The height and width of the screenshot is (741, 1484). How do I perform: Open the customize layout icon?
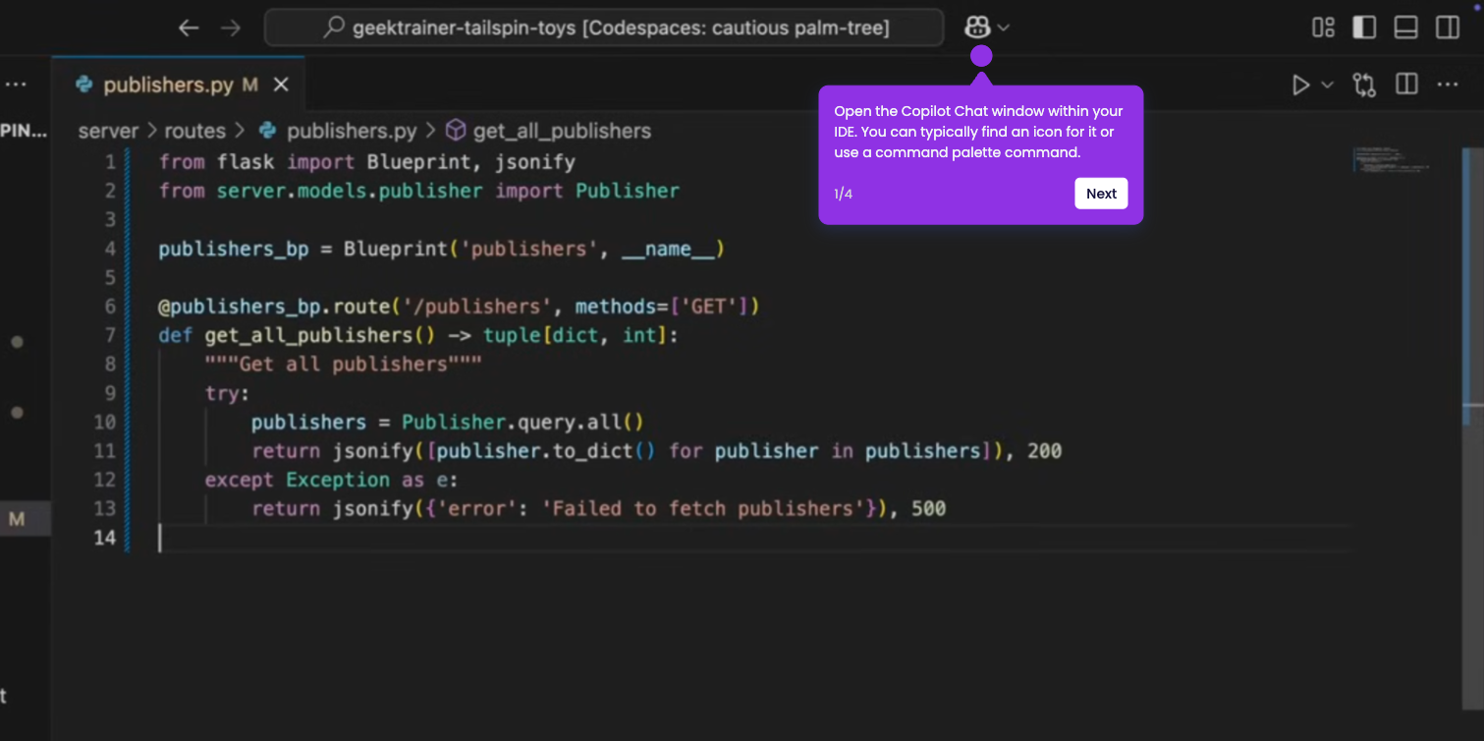click(x=1323, y=28)
